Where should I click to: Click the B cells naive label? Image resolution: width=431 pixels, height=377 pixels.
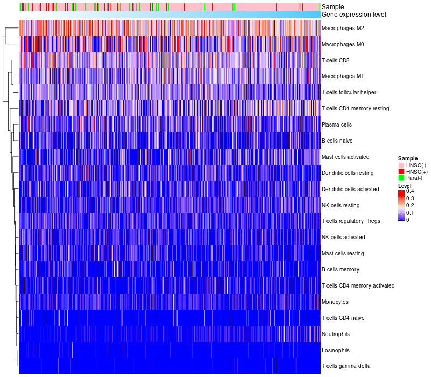(x=337, y=141)
